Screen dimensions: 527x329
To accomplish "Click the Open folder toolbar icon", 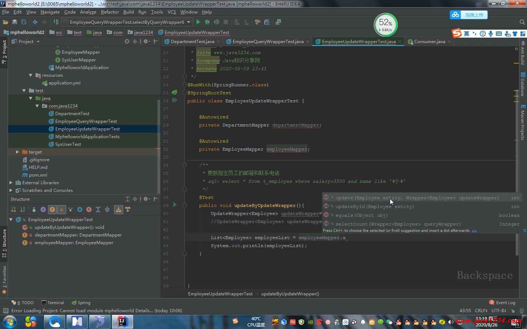I will (x=5, y=22).
